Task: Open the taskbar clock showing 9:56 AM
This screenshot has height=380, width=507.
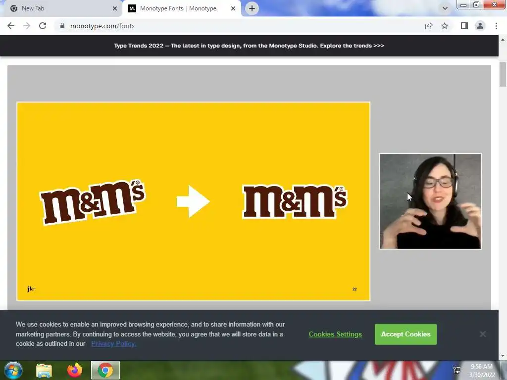Action: (x=482, y=371)
